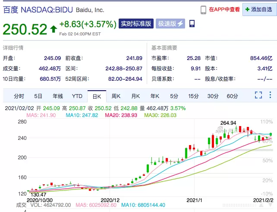The image size is (277, 212).
Task: Open the YTD chart tab
Action: click(x=77, y=96)
